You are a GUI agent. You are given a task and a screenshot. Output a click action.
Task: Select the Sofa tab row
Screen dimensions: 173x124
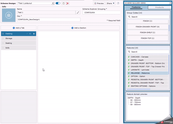(18, 48)
